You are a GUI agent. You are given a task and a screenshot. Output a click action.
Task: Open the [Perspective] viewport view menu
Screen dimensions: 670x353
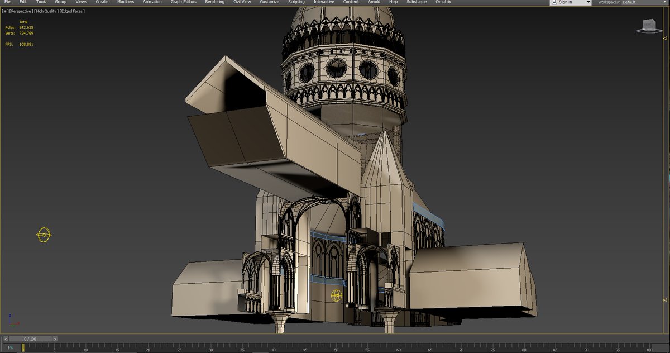click(x=21, y=11)
